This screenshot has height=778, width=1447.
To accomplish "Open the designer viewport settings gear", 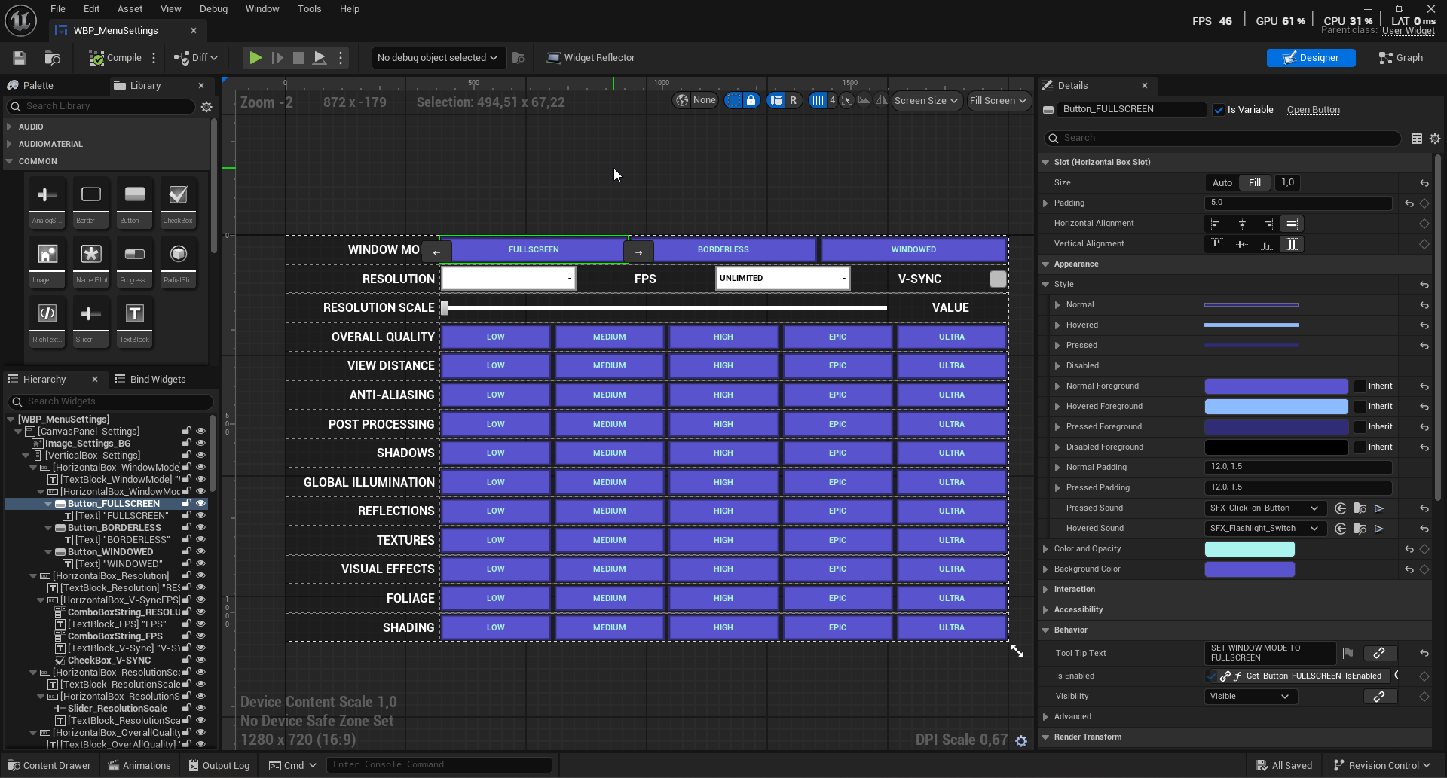I will (1021, 741).
